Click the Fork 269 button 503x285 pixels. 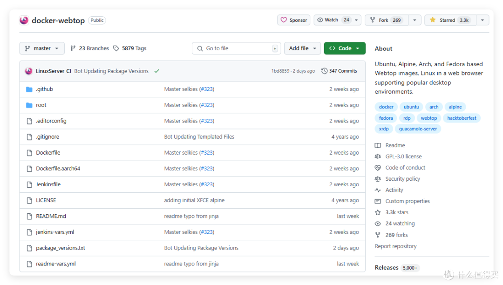[x=387, y=20]
